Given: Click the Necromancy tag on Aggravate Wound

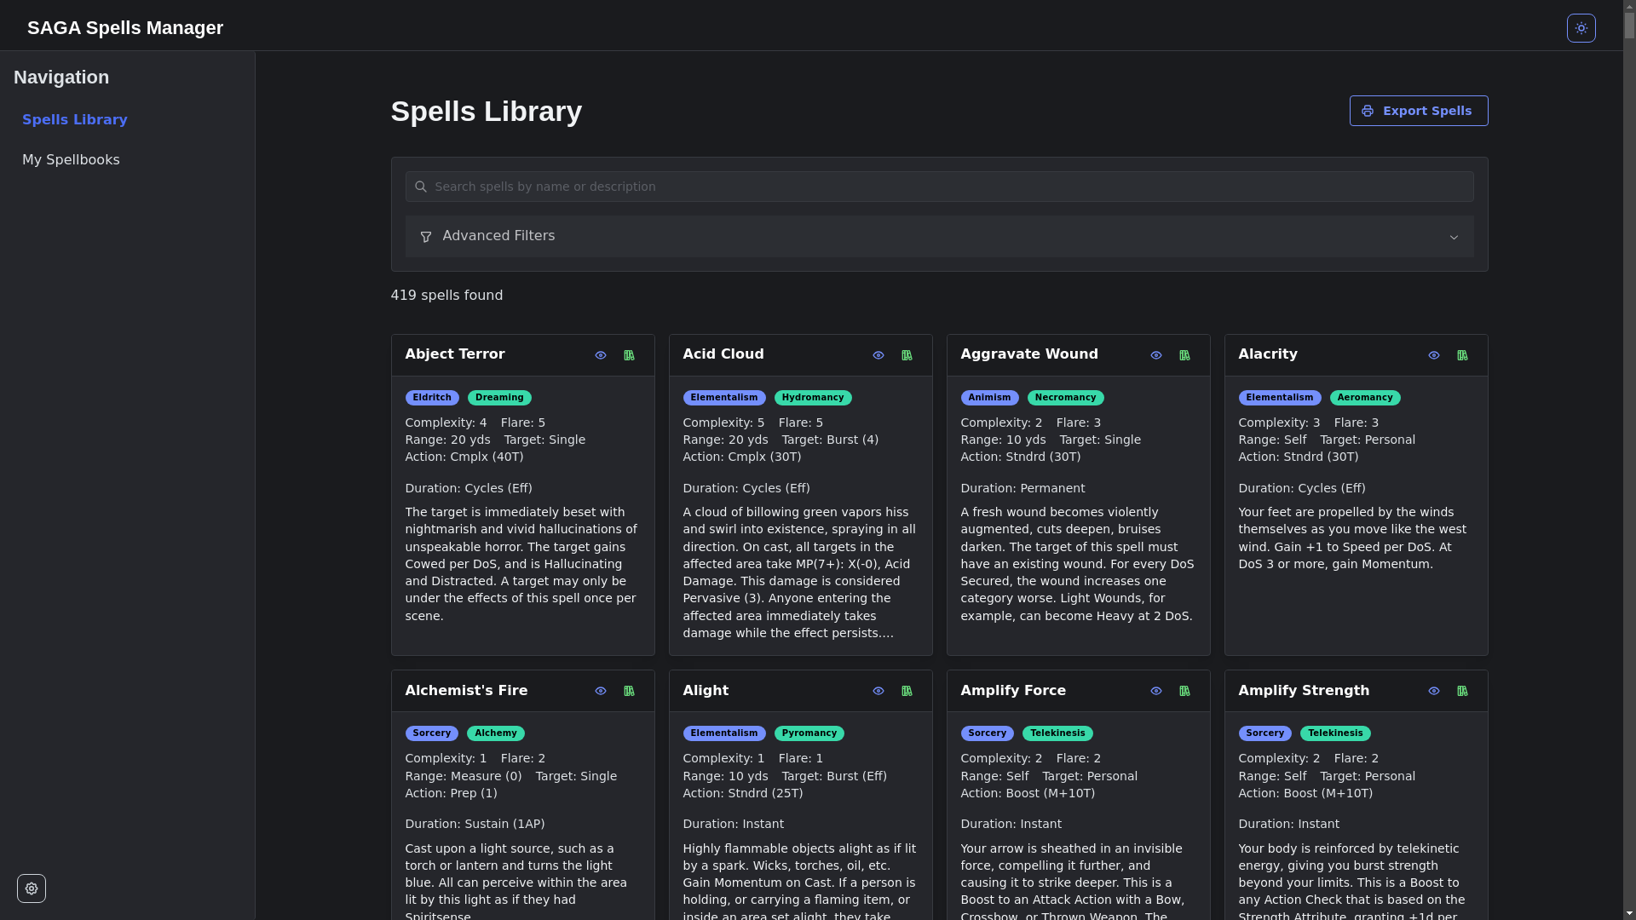Looking at the screenshot, I should [1065, 398].
